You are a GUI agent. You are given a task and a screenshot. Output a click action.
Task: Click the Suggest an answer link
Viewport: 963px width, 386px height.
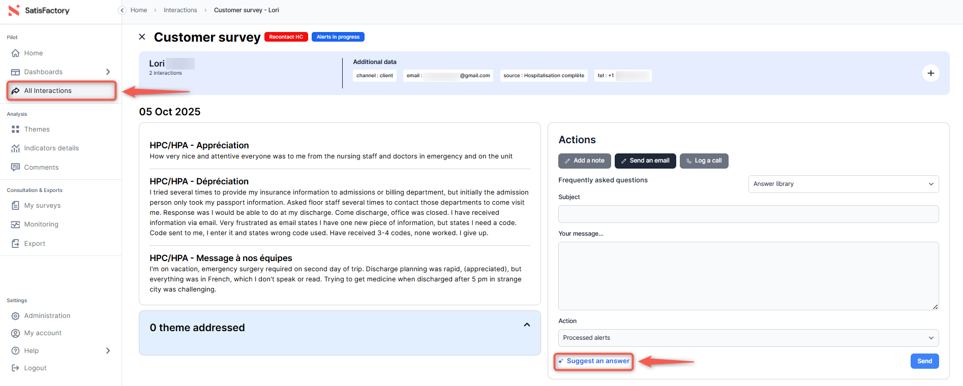(597, 361)
